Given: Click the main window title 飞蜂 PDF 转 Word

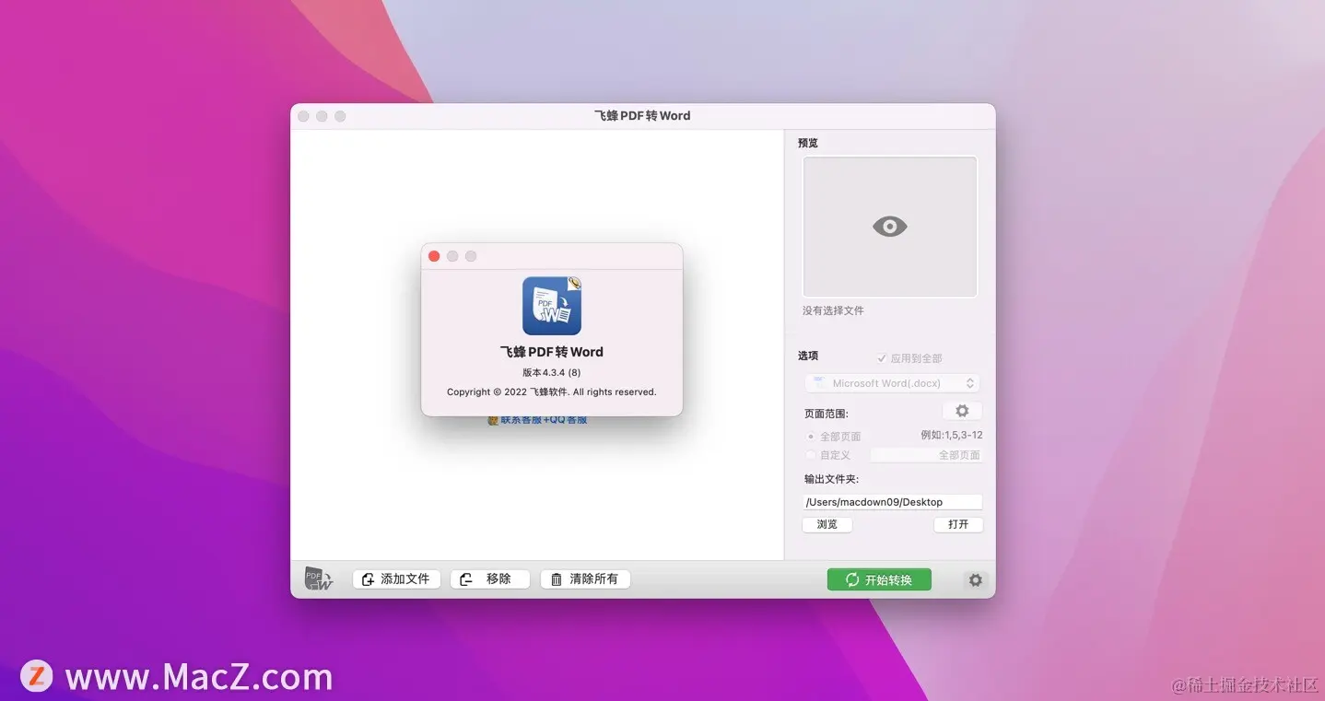Looking at the screenshot, I should pyautogui.click(x=642, y=116).
